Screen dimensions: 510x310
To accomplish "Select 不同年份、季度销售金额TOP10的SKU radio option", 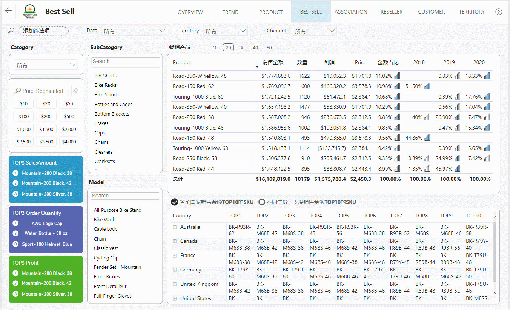I will coord(262,202).
